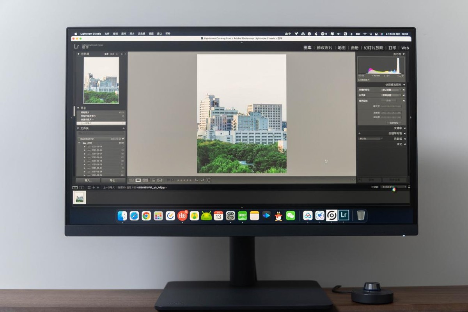Image resolution: width=468 pixels, height=312 pixels.
Task: Switch to the 画册 module
Action: click(x=355, y=48)
